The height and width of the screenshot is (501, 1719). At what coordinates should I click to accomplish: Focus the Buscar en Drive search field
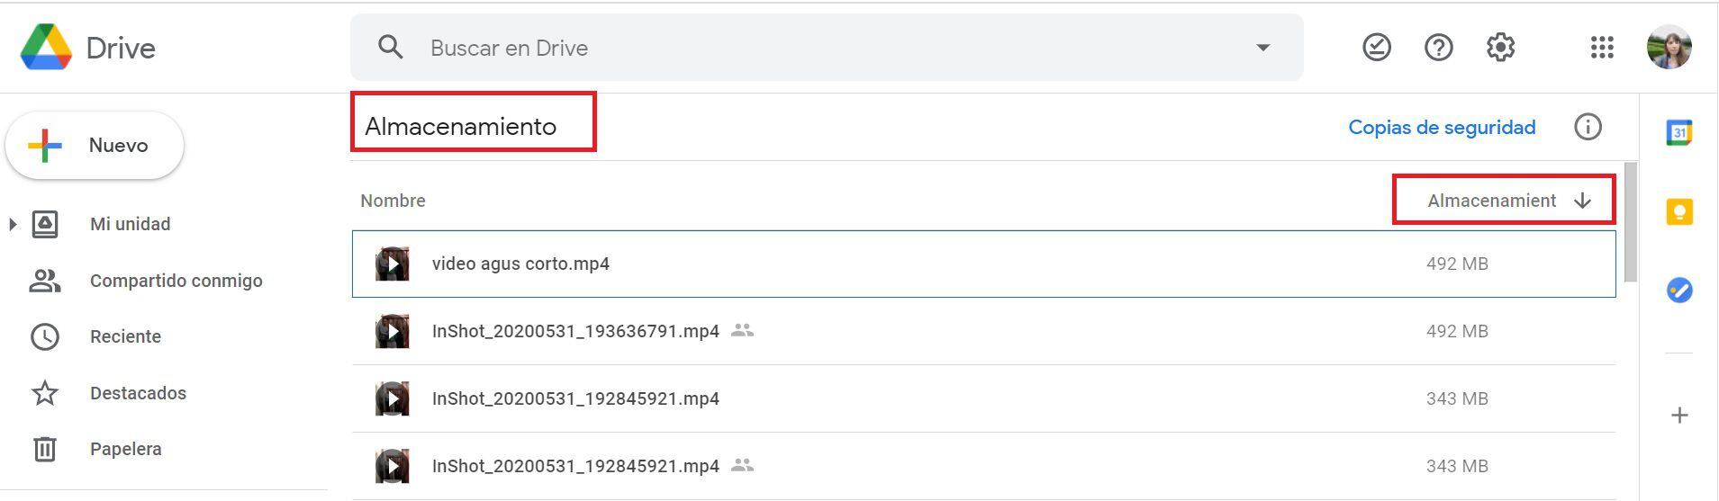[810, 48]
